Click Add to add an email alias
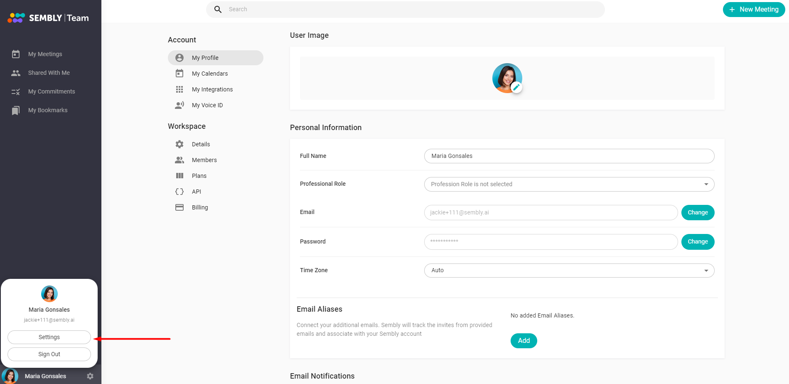This screenshot has height=384, width=789. (524, 341)
